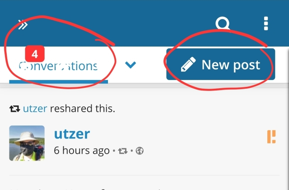Click the 'reshared this.' text

(x=83, y=109)
